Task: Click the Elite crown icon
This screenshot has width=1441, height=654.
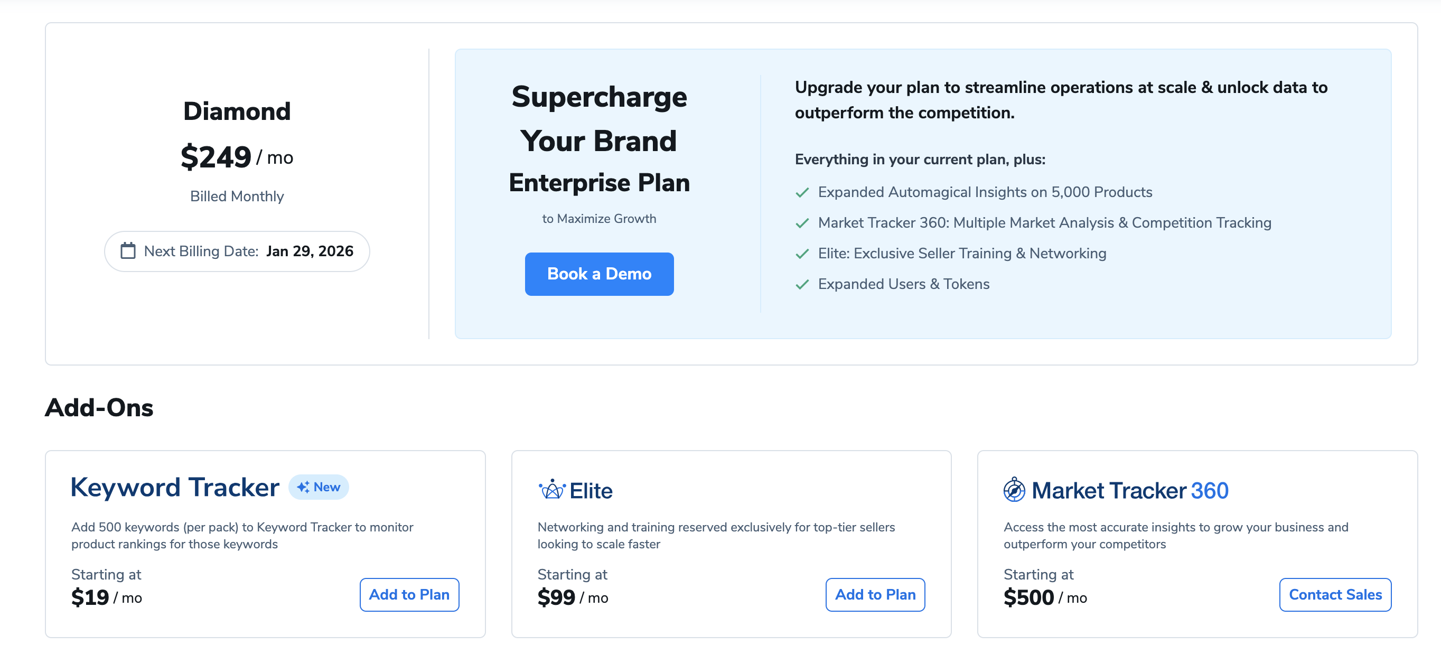Action: (551, 490)
